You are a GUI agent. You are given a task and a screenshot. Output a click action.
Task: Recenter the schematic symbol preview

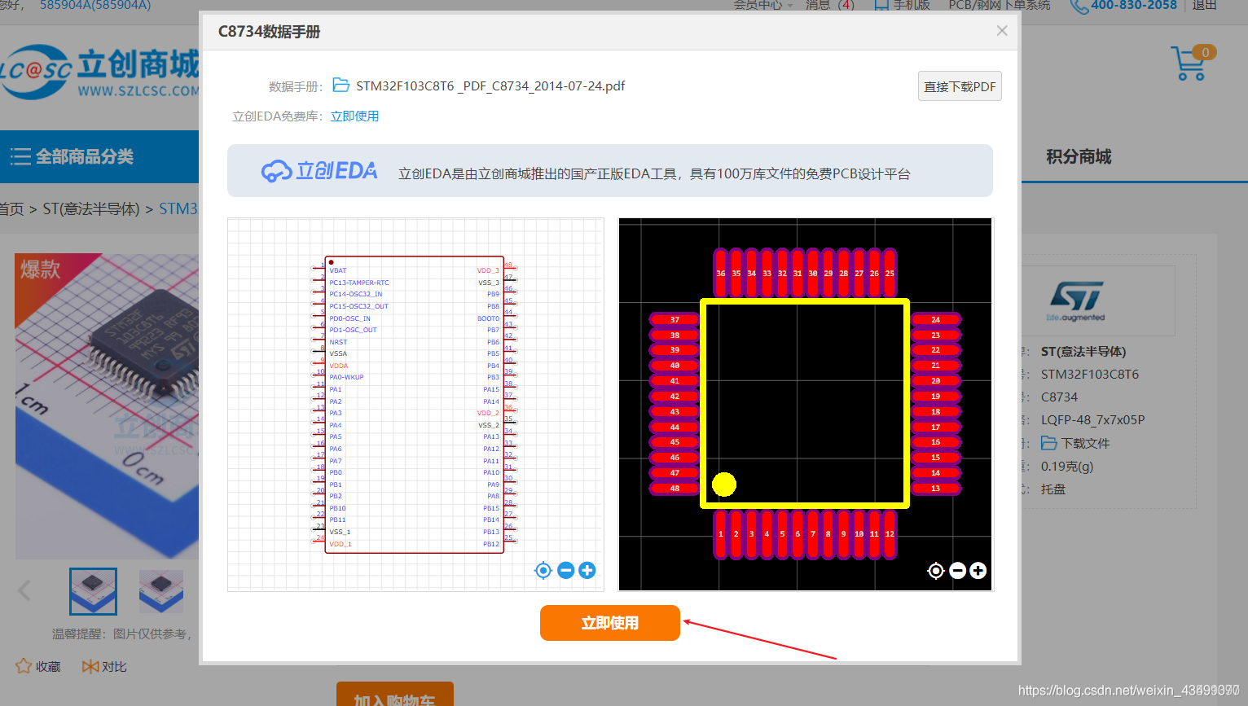[x=543, y=571]
